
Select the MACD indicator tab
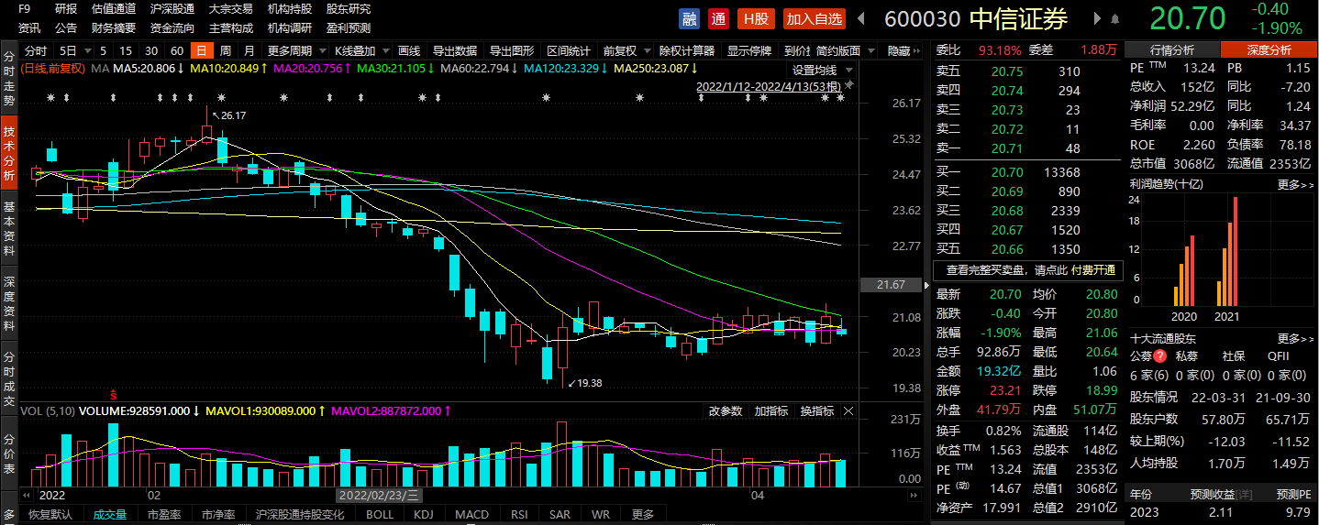(471, 514)
